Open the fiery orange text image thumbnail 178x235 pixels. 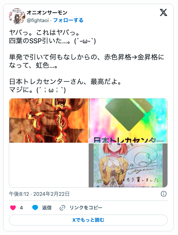point(49,121)
